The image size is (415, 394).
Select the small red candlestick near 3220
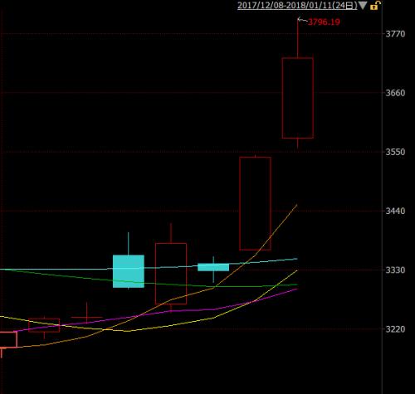[x=44, y=325]
